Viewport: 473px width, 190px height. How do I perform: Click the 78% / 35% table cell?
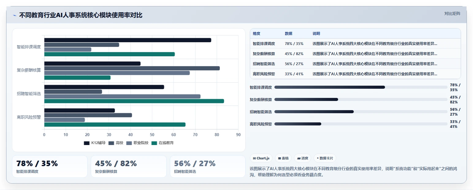click(294, 43)
